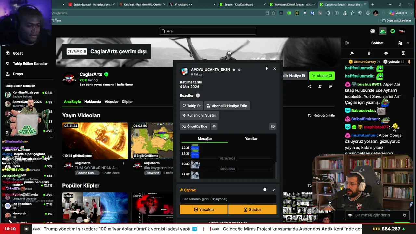Click the green Kick logo icon in header
This screenshot has height=234, width=416.
click(393, 31)
